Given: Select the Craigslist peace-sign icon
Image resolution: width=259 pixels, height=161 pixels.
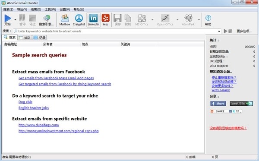Looking at the screenshot, I should (x=79, y=18).
